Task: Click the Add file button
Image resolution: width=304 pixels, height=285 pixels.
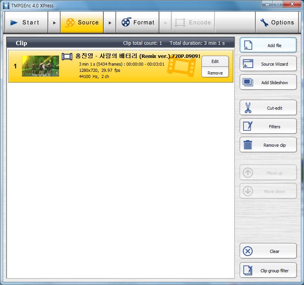Action: click(268, 45)
